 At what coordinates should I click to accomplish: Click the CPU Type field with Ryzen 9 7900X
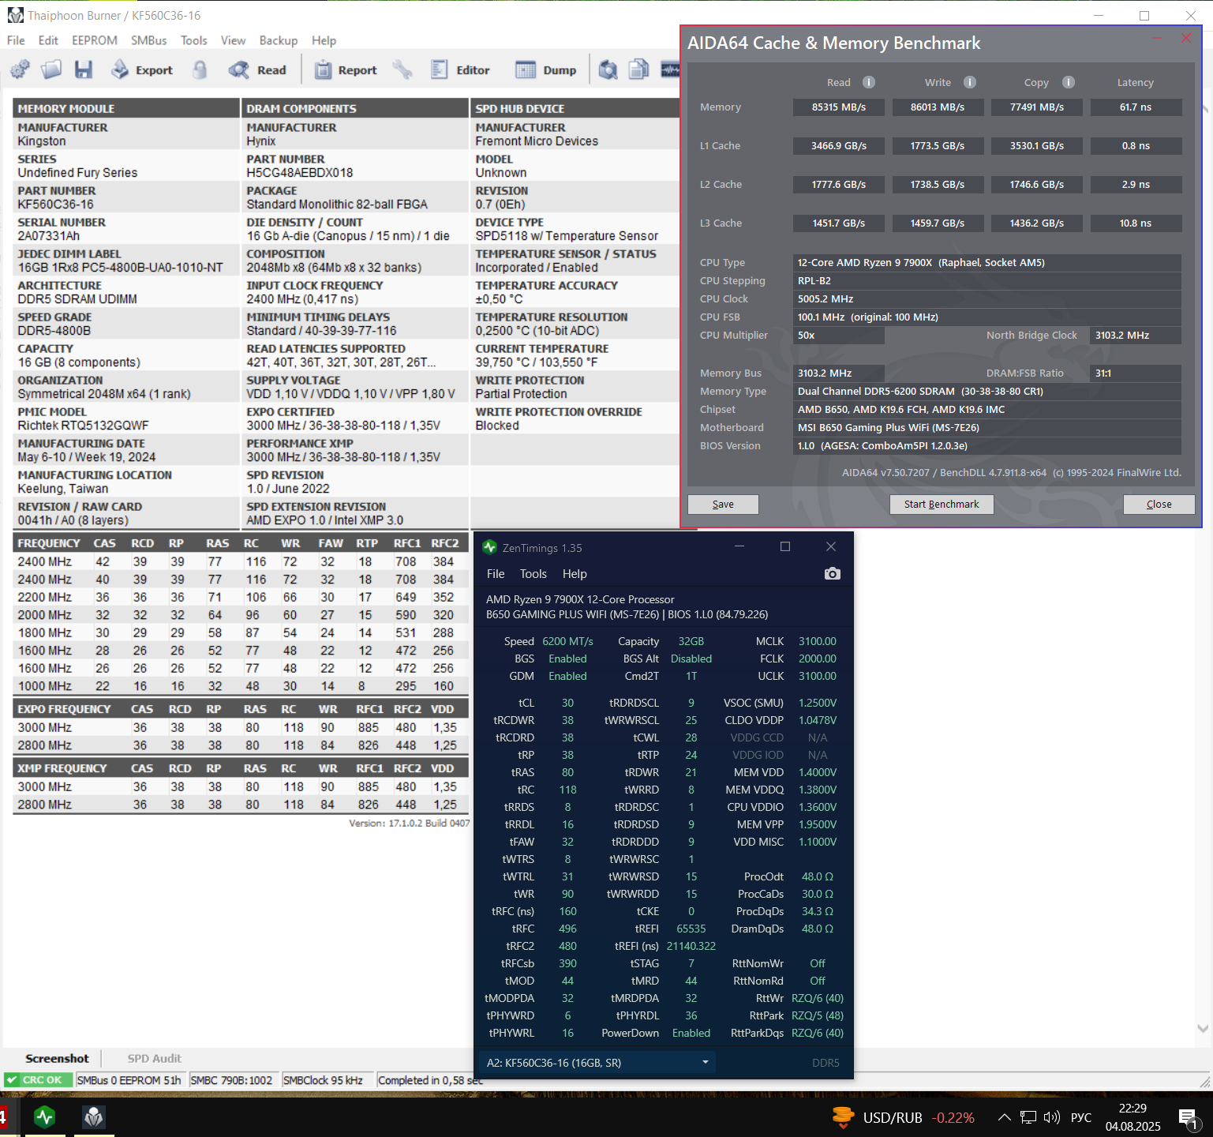point(986,263)
